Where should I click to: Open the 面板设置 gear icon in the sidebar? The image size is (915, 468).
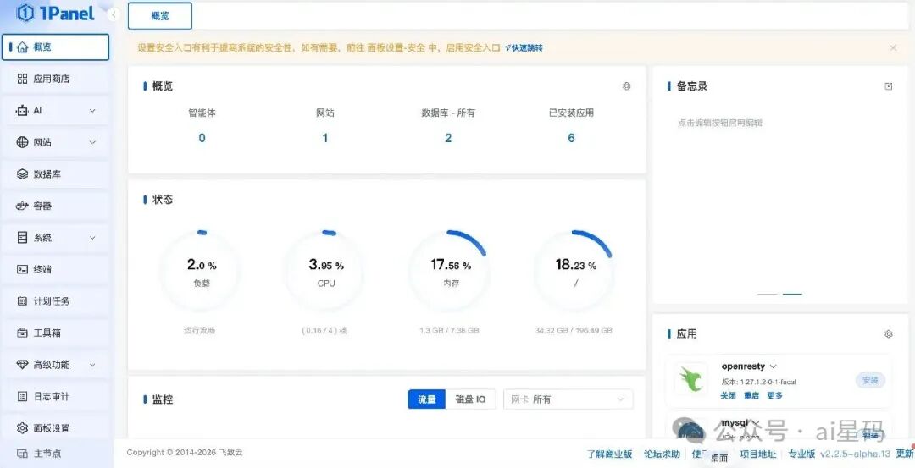(22, 427)
